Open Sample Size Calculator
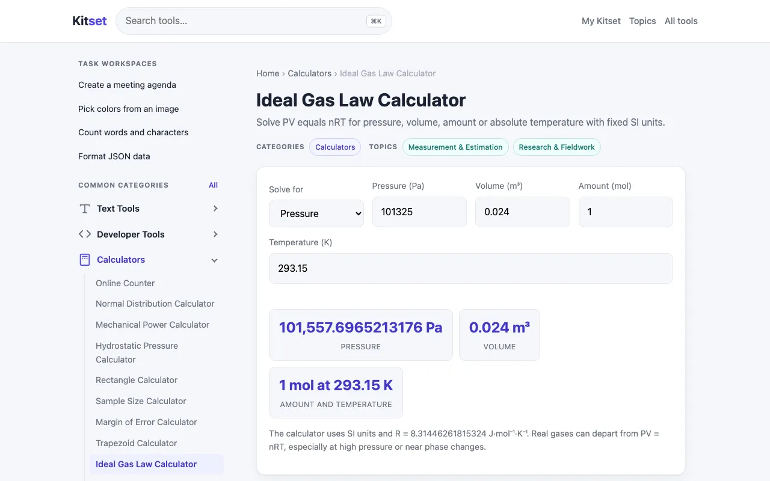Image resolution: width=770 pixels, height=481 pixels. 141,401
